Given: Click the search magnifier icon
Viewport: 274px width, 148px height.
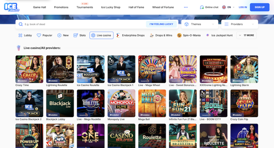Looking at the screenshot, I should tap(21, 24).
